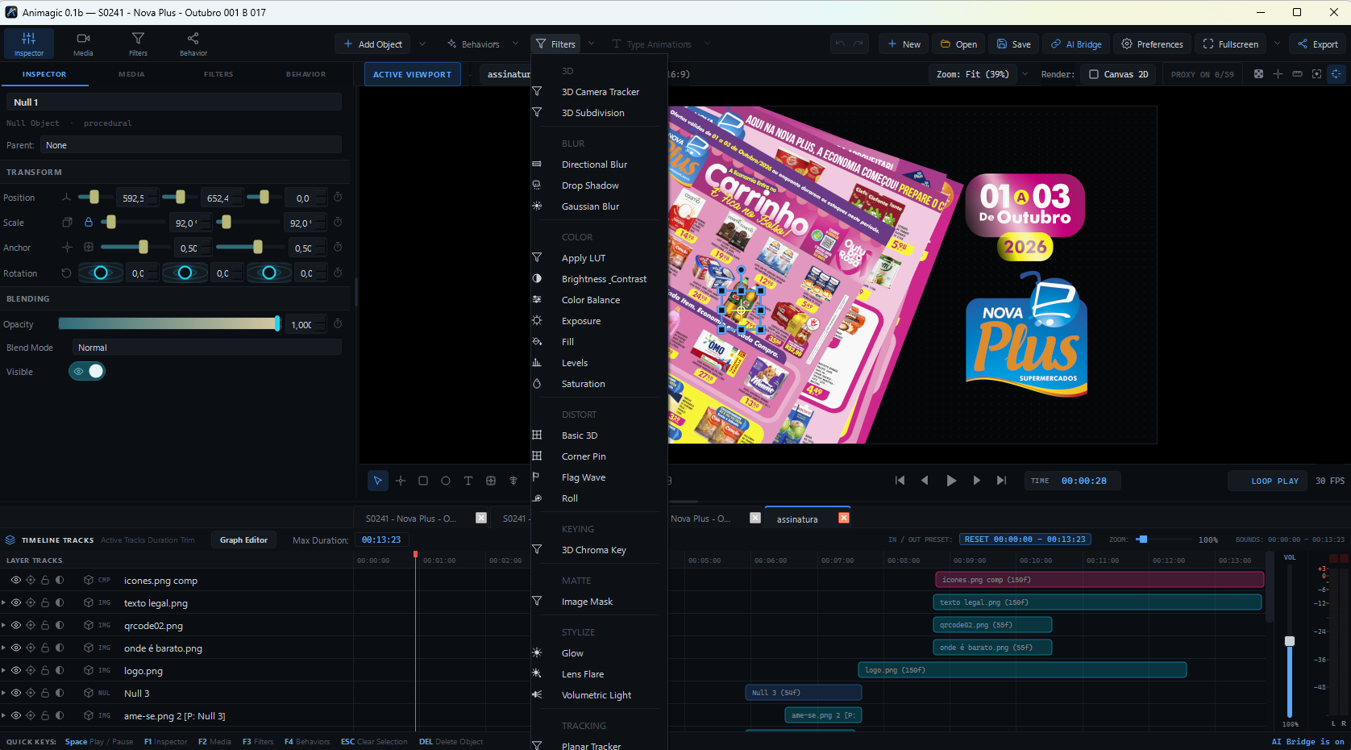Open the Media panel icon

pos(83,44)
